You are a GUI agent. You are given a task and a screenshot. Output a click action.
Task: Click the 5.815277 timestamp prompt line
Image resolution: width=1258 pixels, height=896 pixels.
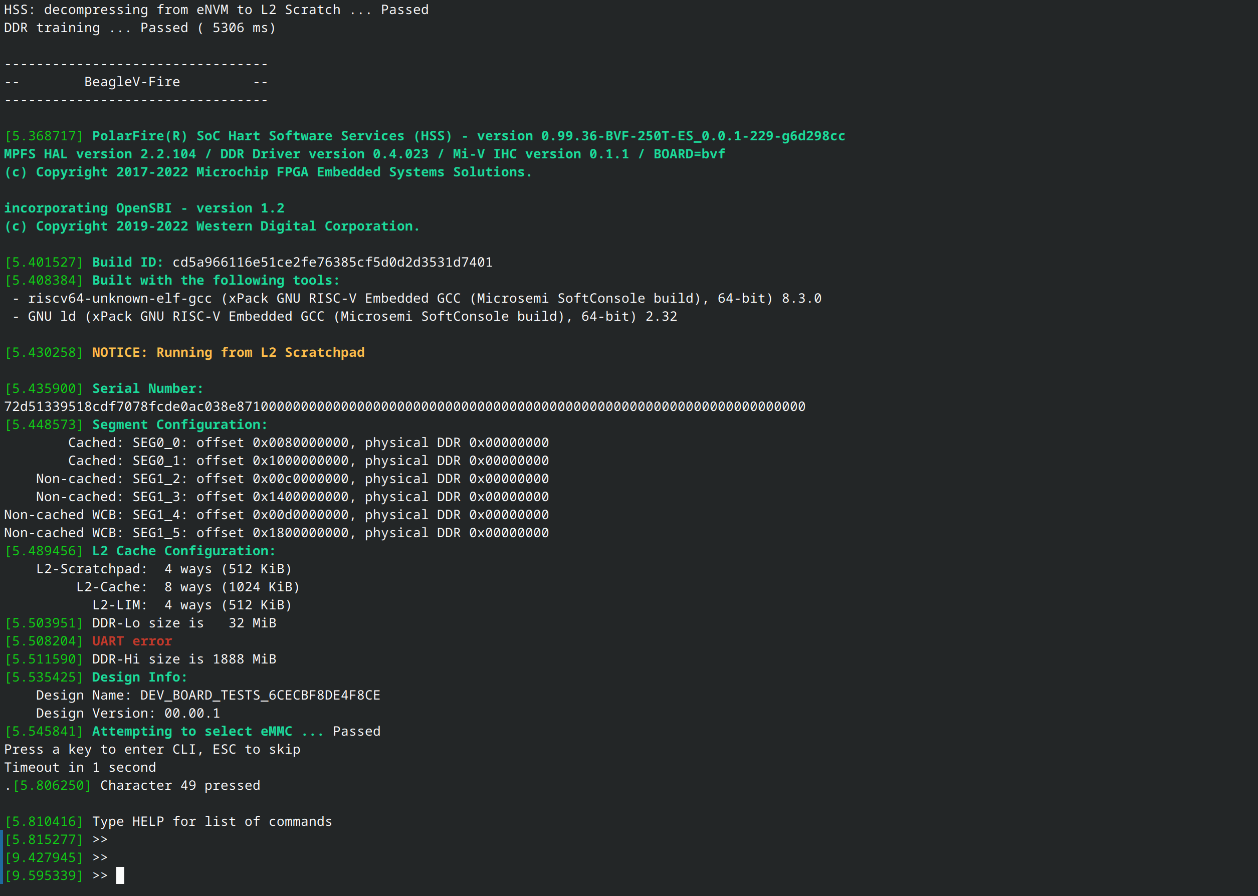(x=44, y=840)
